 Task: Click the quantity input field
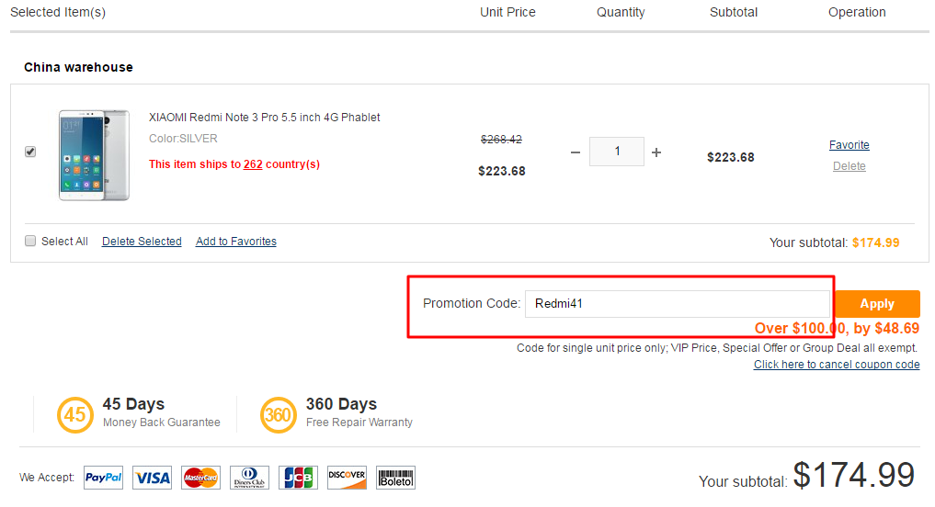click(x=617, y=152)
